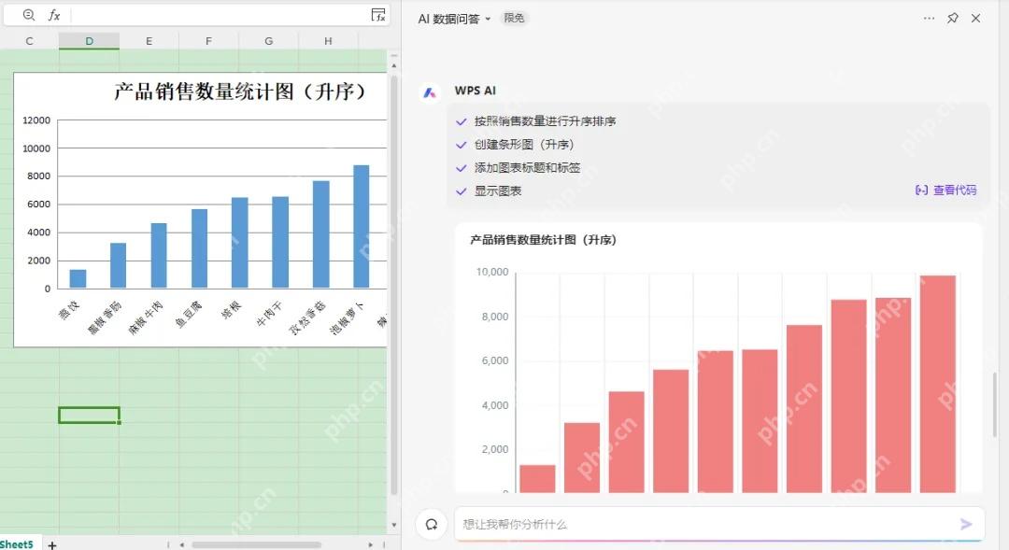Click the WPS AI logo icon

[430, 92]
